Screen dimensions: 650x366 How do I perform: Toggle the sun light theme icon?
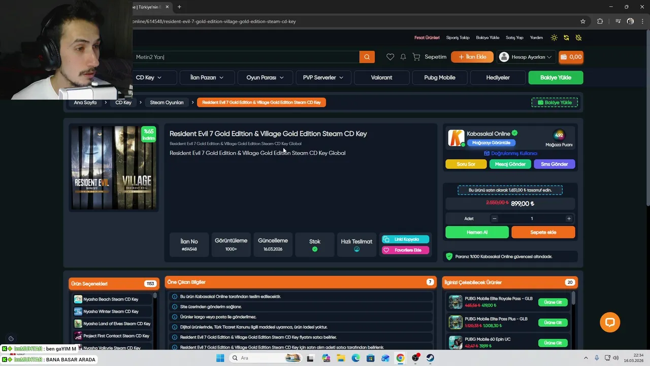[x=554, y=38]
